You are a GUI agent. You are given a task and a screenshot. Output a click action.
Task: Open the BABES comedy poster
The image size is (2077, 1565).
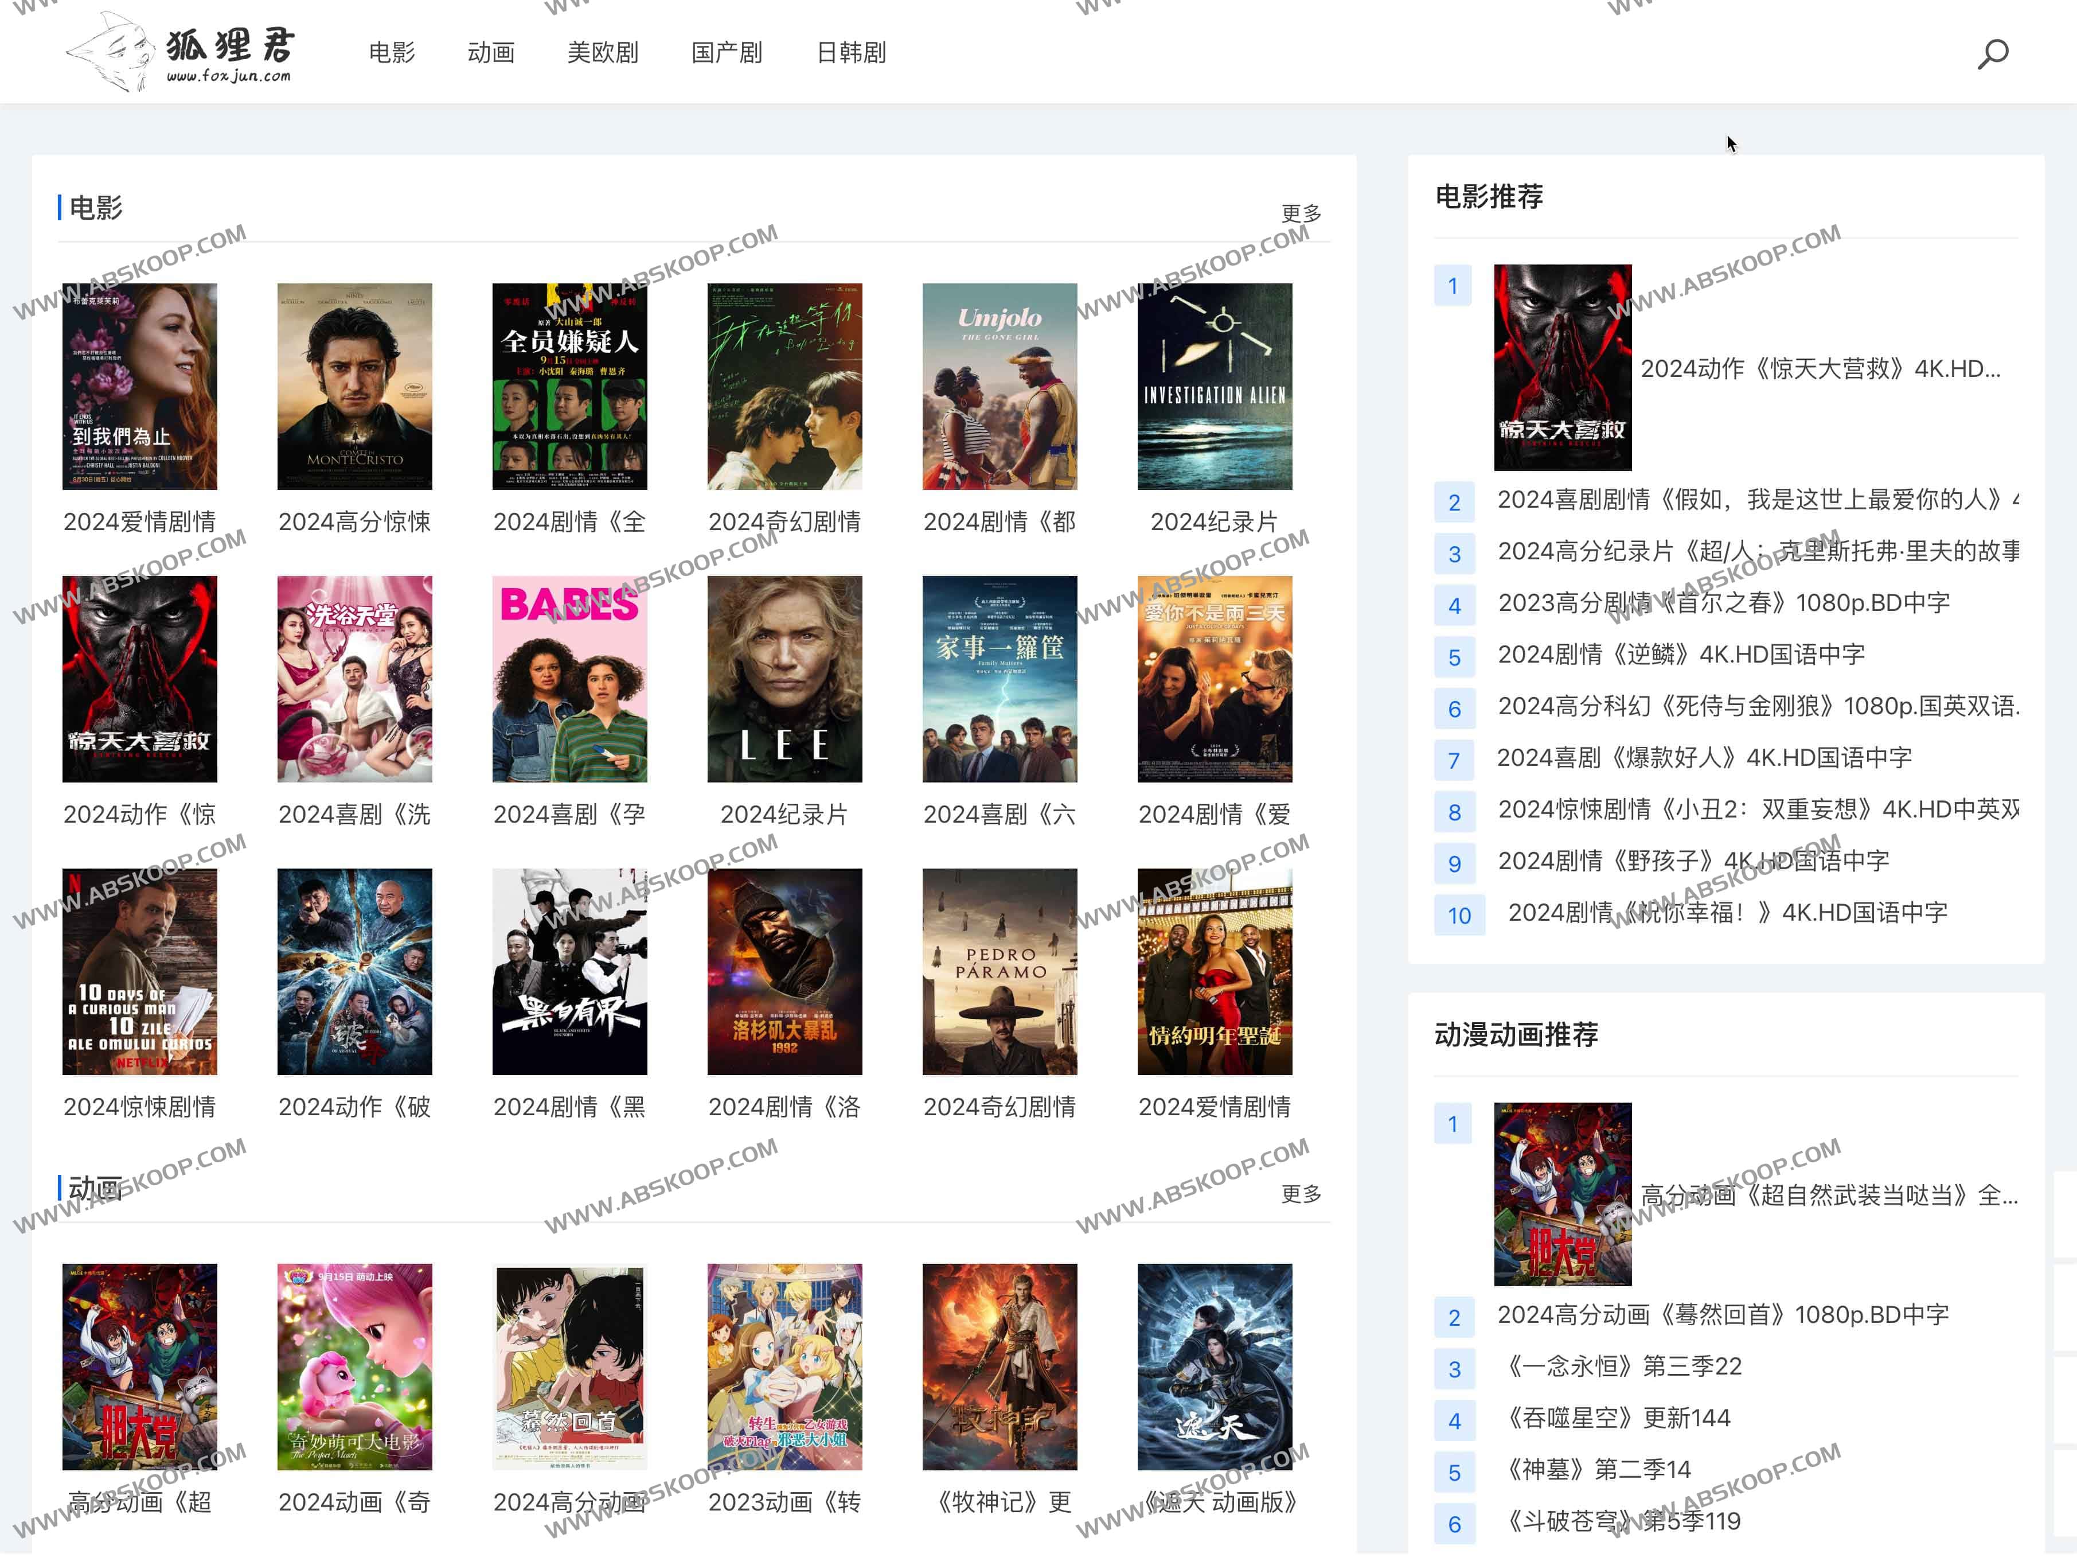569,678
